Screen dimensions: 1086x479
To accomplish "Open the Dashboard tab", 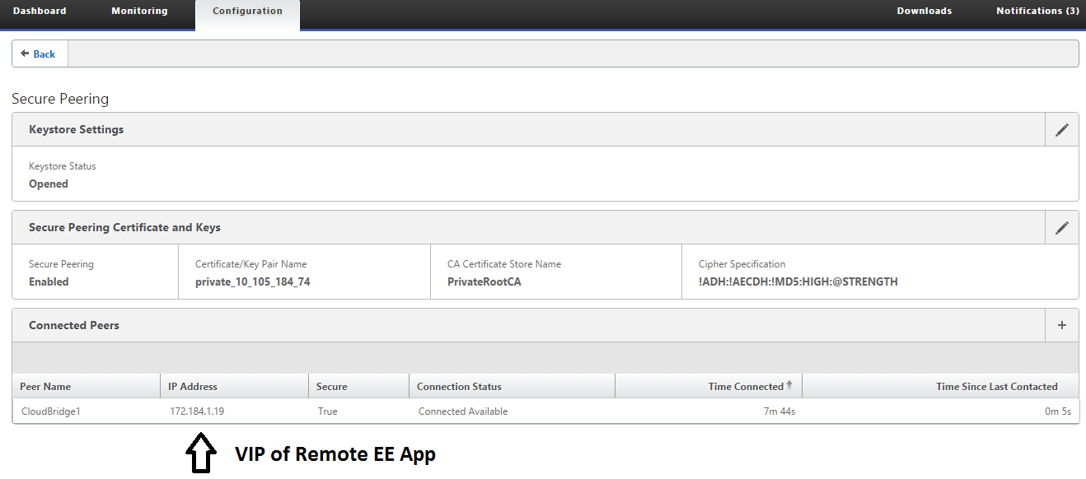I will pyautogui.click(x=40, y=12).
